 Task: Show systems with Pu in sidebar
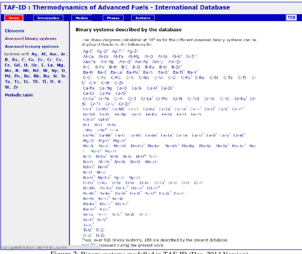(x=17, y=76)
